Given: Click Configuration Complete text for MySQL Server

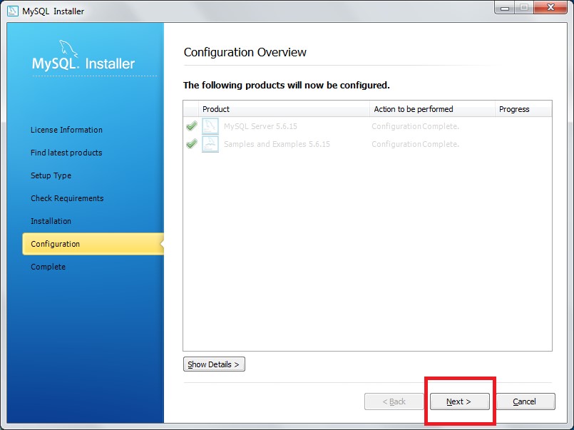Looking at the screenshot, I should point(415,126).
